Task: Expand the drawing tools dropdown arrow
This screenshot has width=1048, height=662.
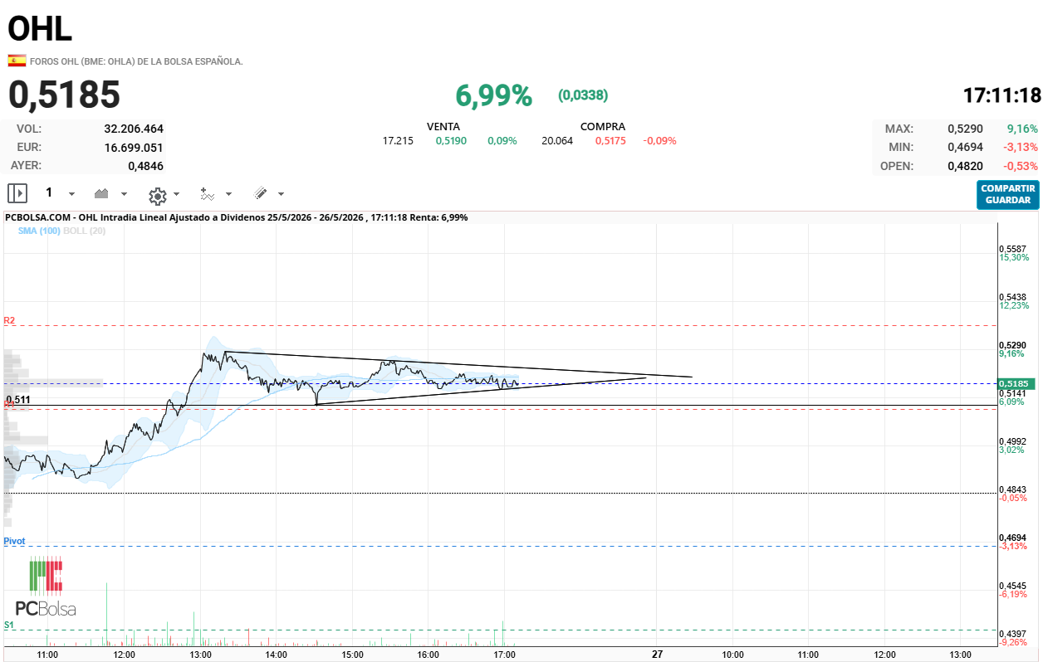Action: (x=281, y=194)
